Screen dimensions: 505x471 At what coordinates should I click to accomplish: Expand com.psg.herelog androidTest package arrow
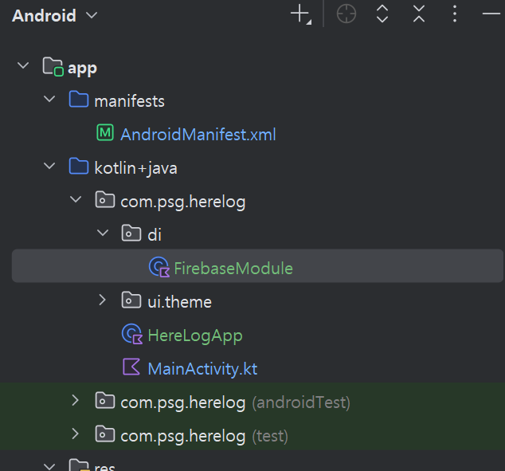click(x=76, y=400)
